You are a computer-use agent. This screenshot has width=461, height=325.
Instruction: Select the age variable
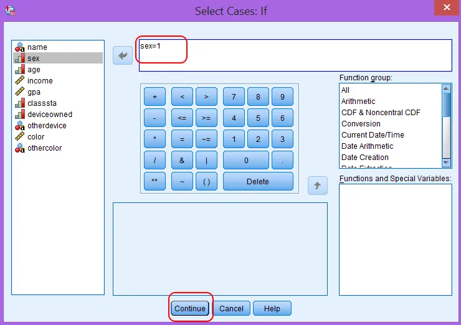coord(58,70)
